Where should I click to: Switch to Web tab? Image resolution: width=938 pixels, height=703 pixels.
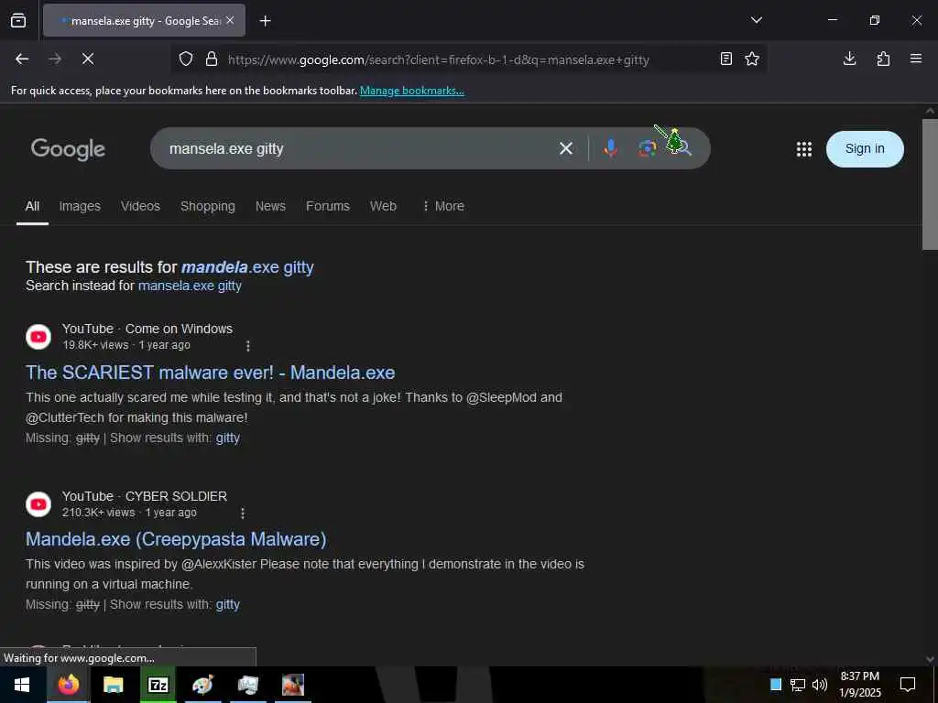(x=383, y=206)
